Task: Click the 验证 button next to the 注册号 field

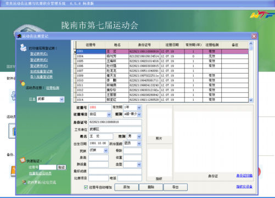Action: [61, 167]
